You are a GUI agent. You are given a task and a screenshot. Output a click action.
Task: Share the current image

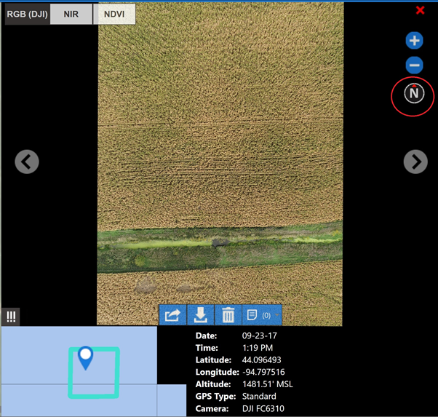pyautogui.click(x=172, y=315)
